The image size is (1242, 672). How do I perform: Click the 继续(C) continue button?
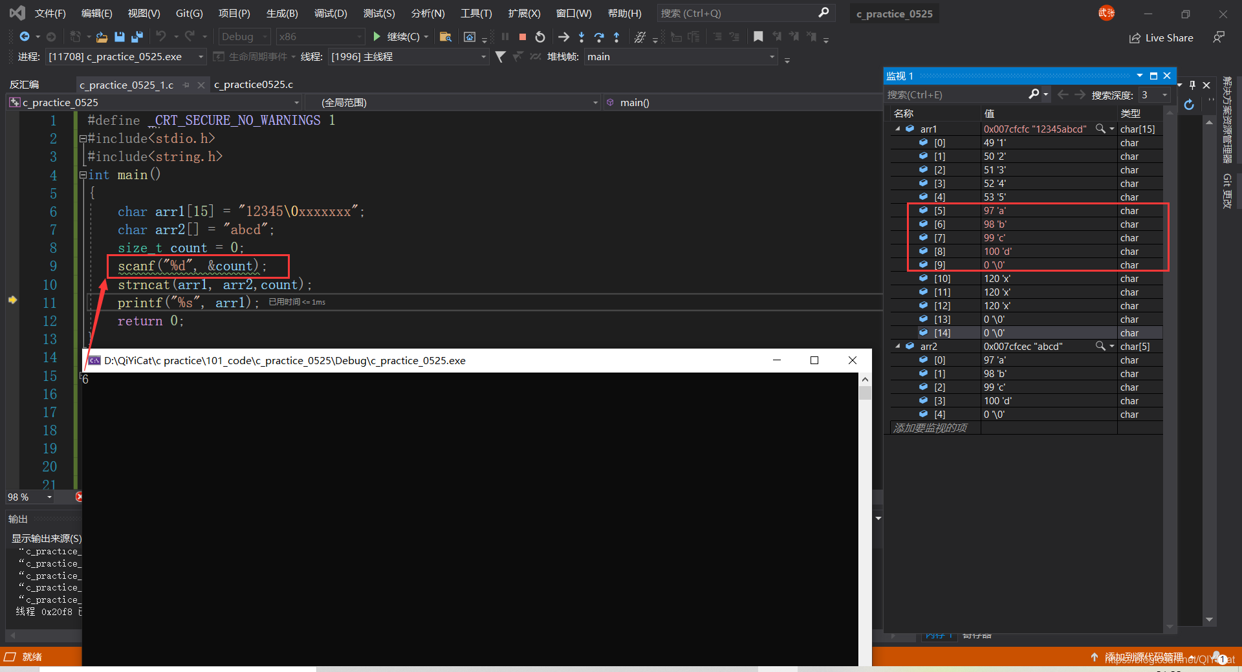400,37
